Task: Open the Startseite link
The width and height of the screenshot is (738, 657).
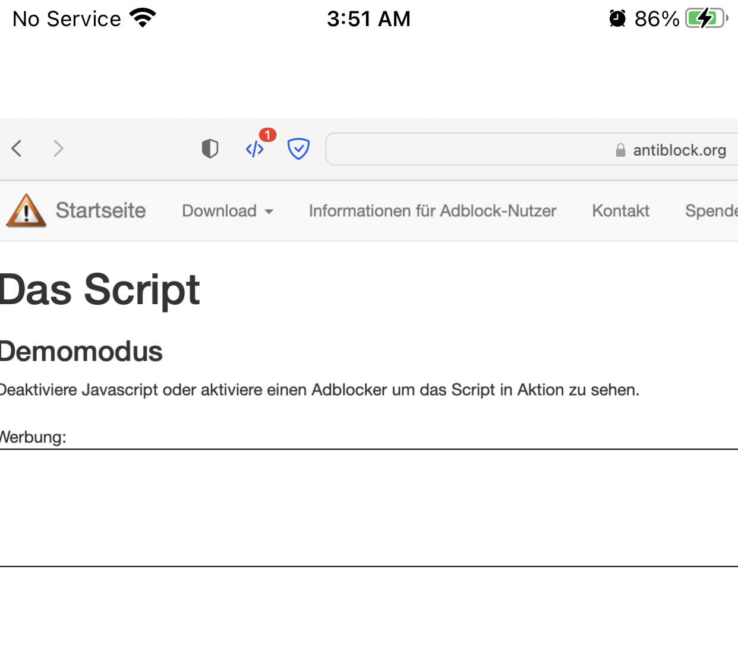Action: tap(100, 210)
